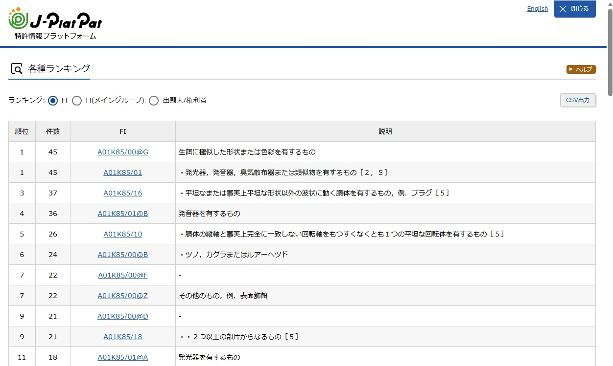Switch language via English link

[x=537, y=9]
